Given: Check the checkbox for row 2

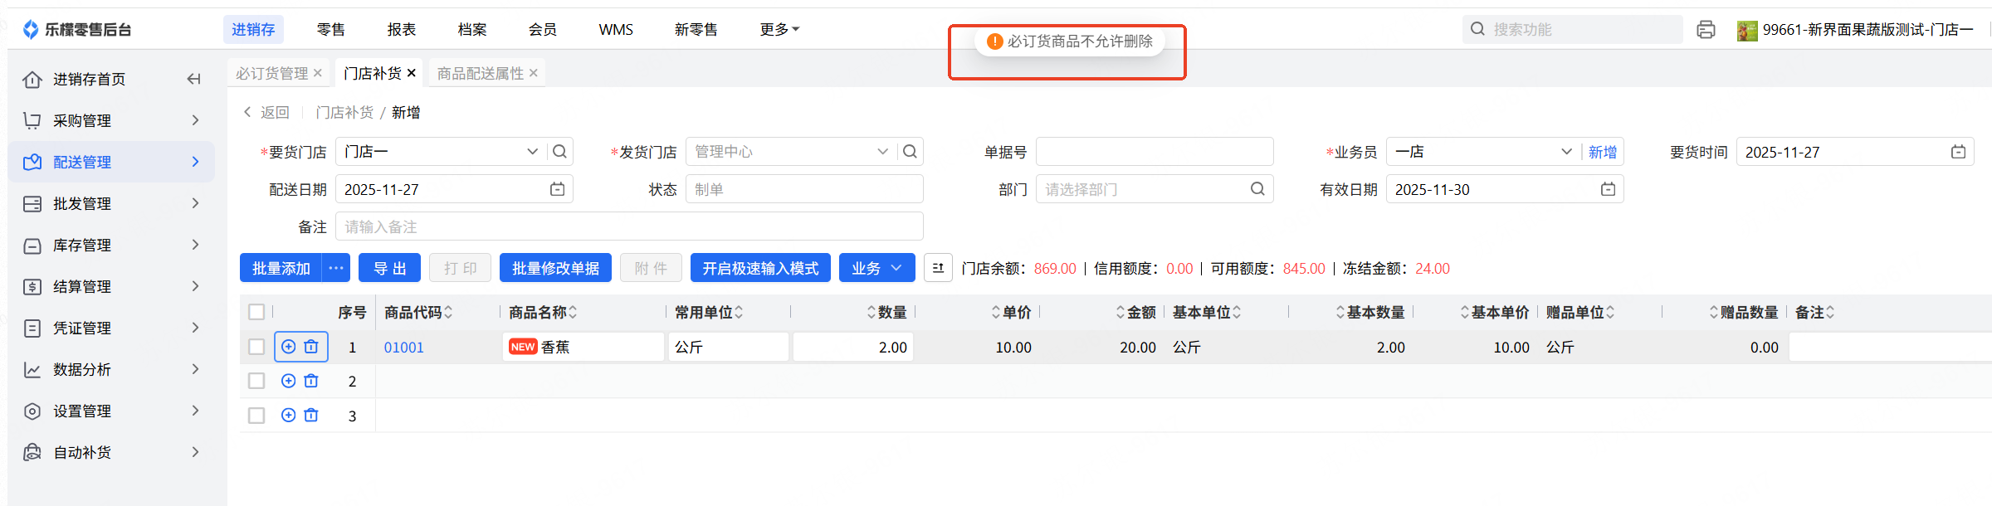Looking at the screenshot, I should (x=256, y=381).
